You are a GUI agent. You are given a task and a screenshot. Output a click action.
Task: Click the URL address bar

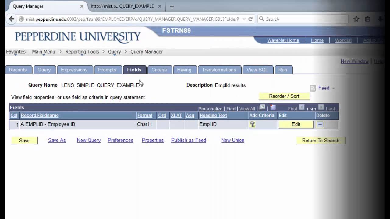click(x=133, y=19)
